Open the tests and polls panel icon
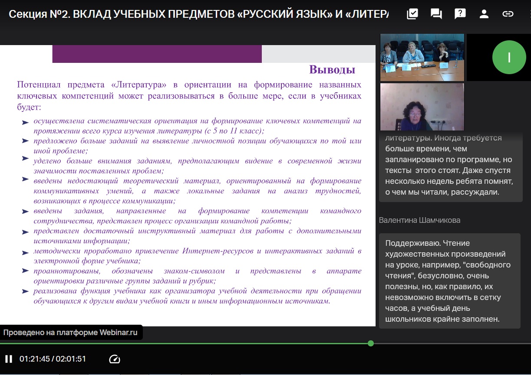The image size is (531, 375). click(x=412, y=14)
